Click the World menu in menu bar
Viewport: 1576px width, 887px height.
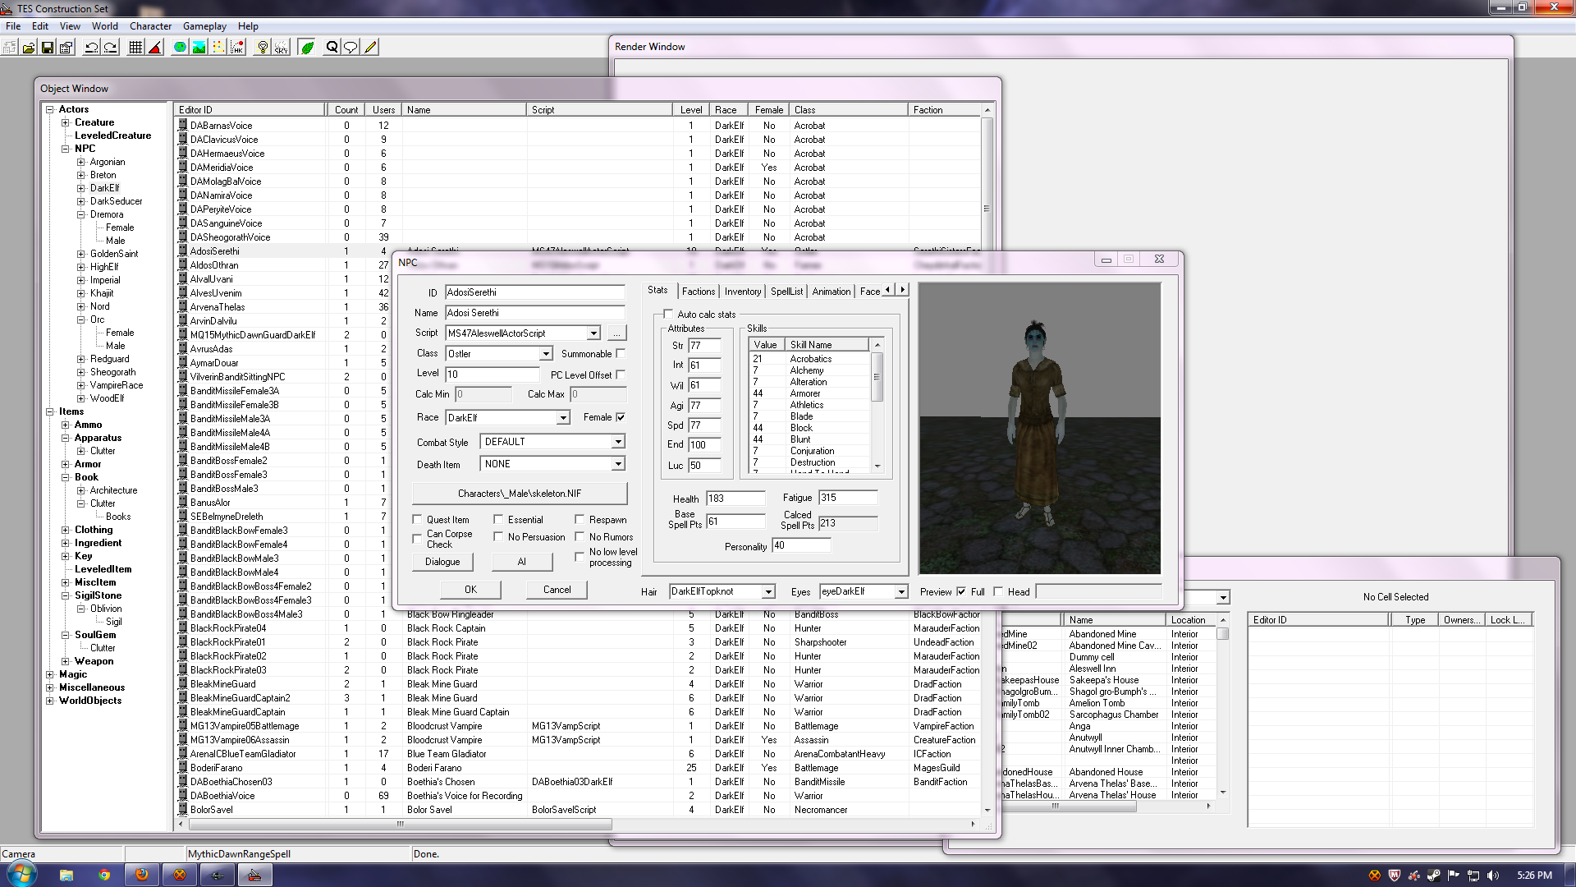pos(104,26)
